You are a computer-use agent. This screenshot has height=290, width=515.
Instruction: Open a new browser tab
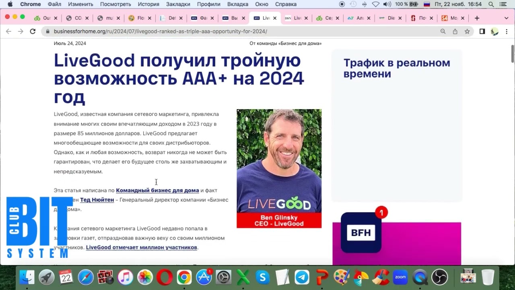coord(477,18)
